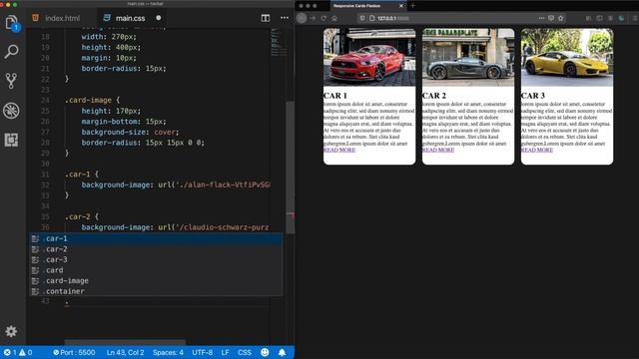
Task: Click READ MORE link on CAR 2
Action: pyautogui.click(x=438, y=150)
